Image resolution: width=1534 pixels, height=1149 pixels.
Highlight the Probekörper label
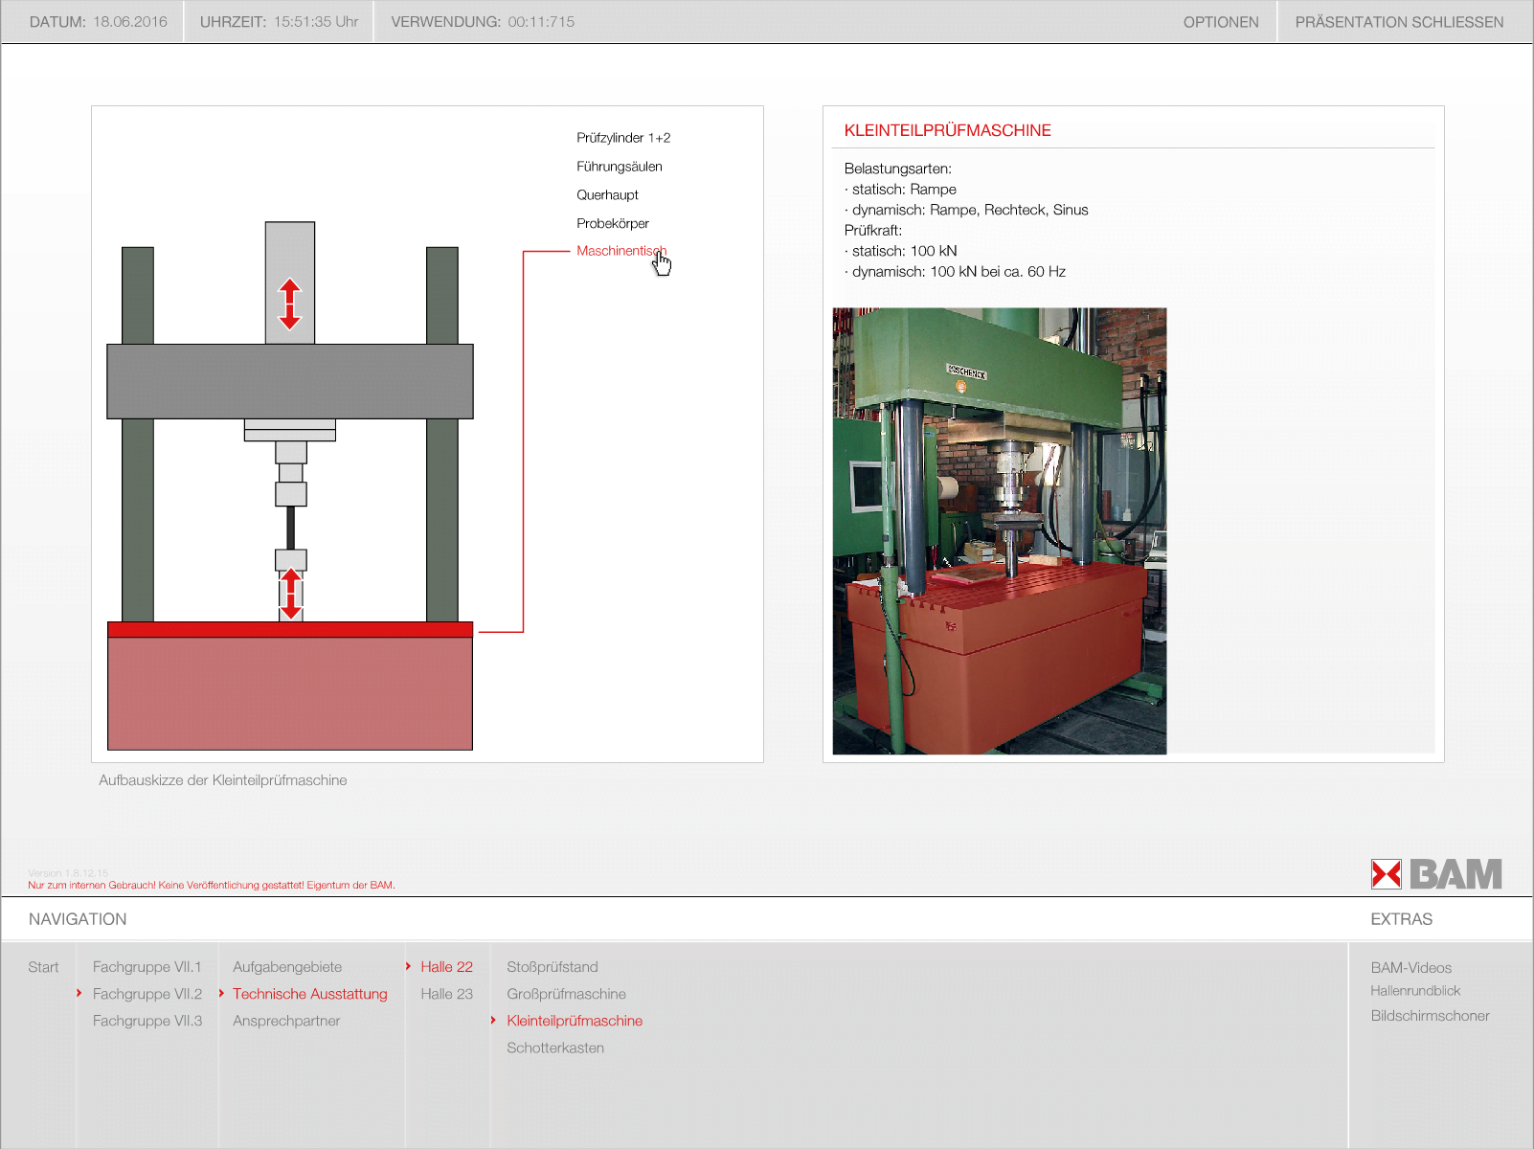[613, 224]
